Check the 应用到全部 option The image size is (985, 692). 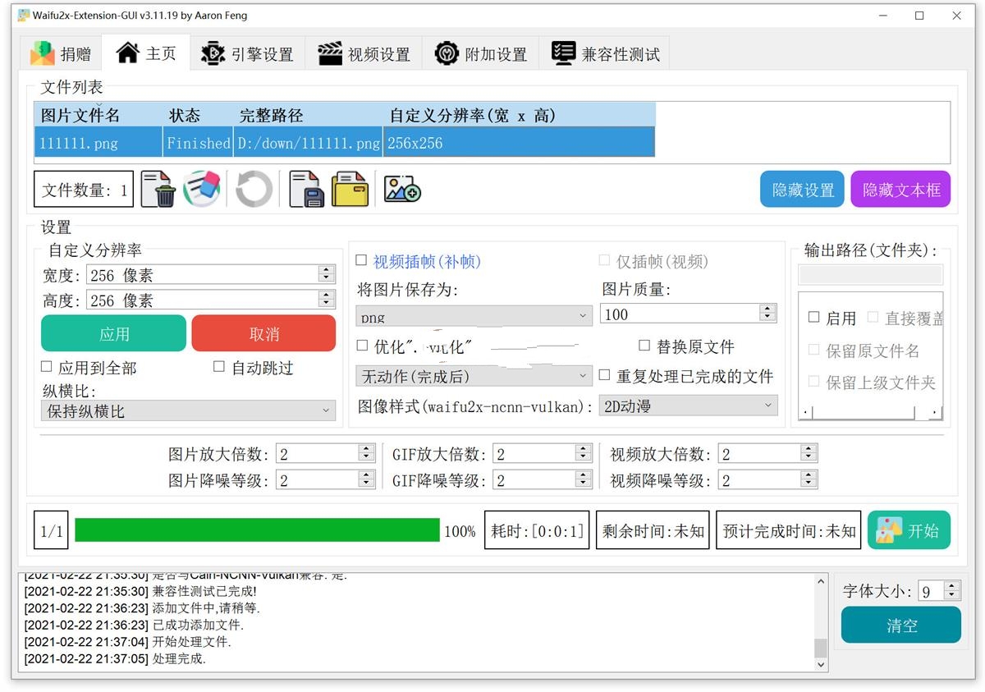[46, 366]
